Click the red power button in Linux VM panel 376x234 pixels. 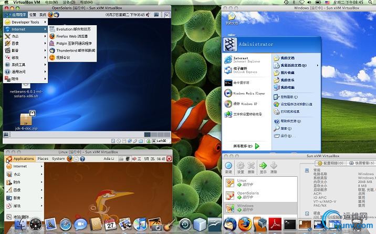pyautogui.click(x=169, y=159)
